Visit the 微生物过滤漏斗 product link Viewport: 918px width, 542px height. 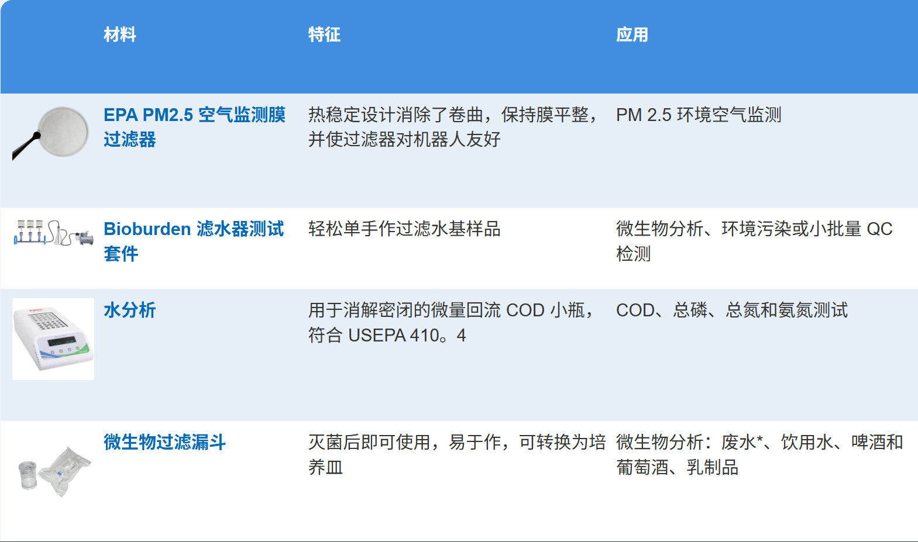pyautogui.click(x=164, y=442)
